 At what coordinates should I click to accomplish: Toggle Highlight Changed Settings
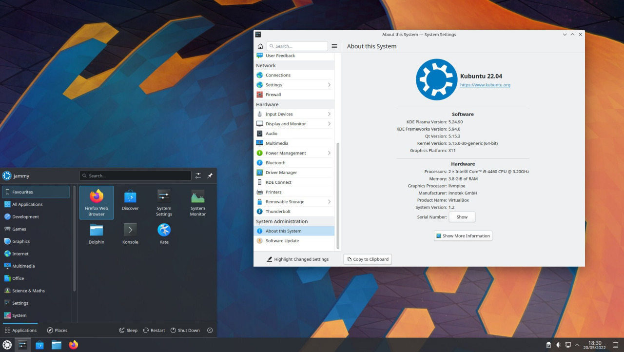(x=297, y=259)
